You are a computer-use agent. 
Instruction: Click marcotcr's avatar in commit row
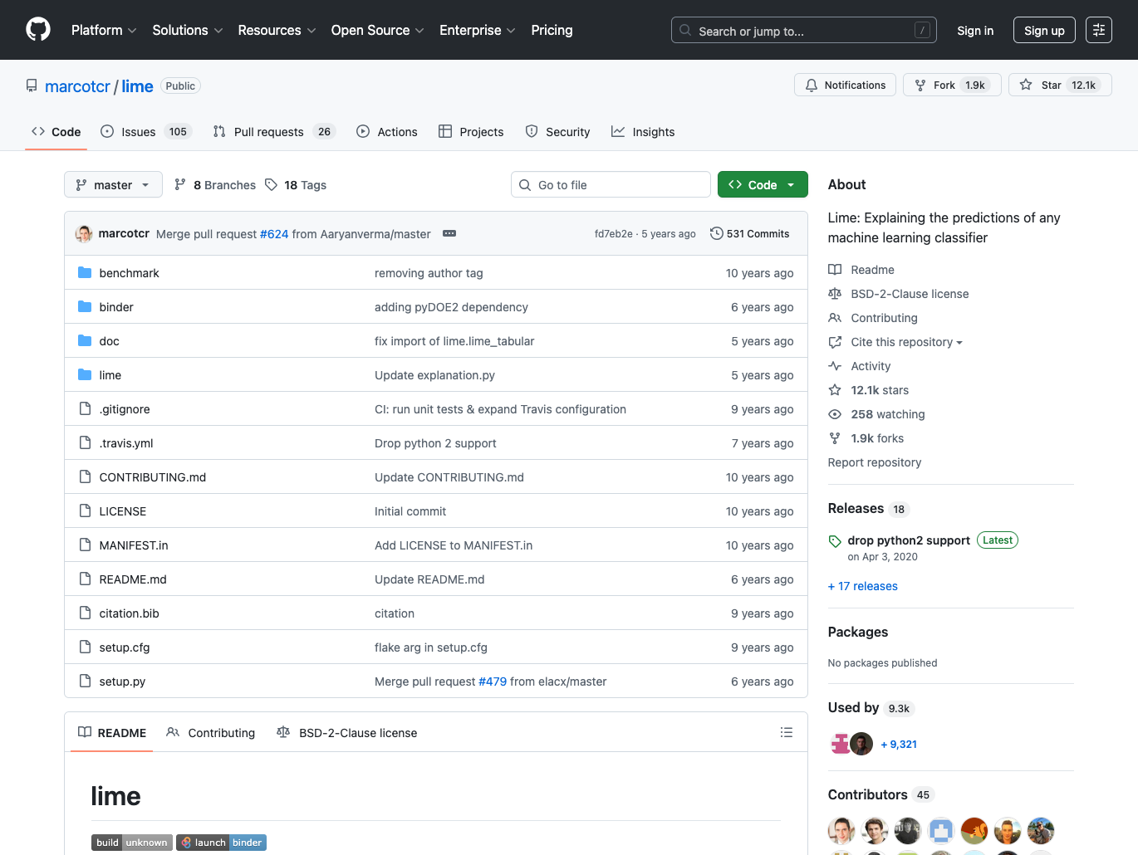[x=84, y=234]
